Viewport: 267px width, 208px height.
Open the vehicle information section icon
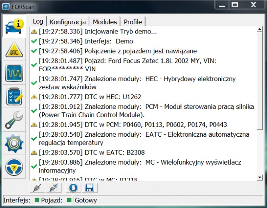pyautogui.click(x=14, y=26)
